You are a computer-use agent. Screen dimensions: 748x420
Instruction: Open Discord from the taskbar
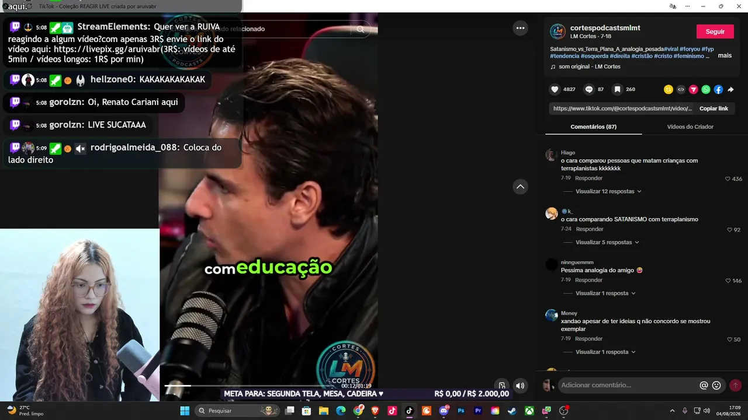pyautogui.click(x=444, y=411)
